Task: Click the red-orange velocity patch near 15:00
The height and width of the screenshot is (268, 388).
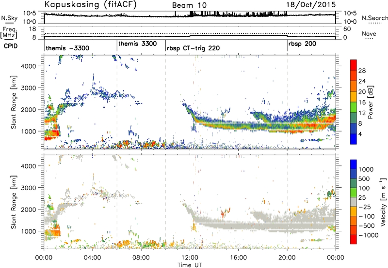Action: tap(224, 212)
